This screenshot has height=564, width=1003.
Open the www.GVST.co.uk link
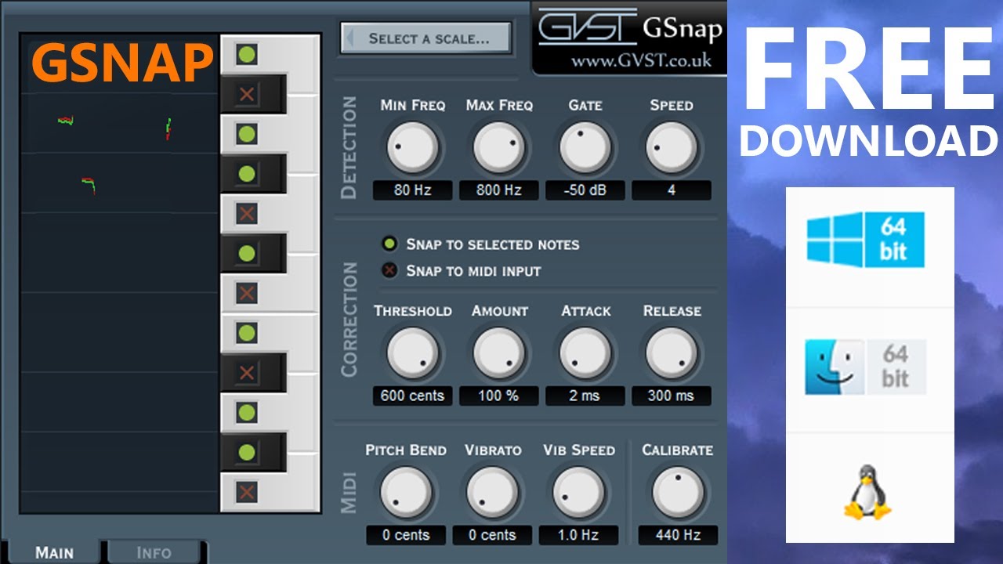point(641,60)
